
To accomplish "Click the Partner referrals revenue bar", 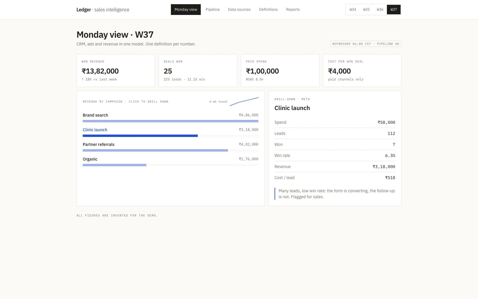I will pyautogui.click(x=155, y=150).
